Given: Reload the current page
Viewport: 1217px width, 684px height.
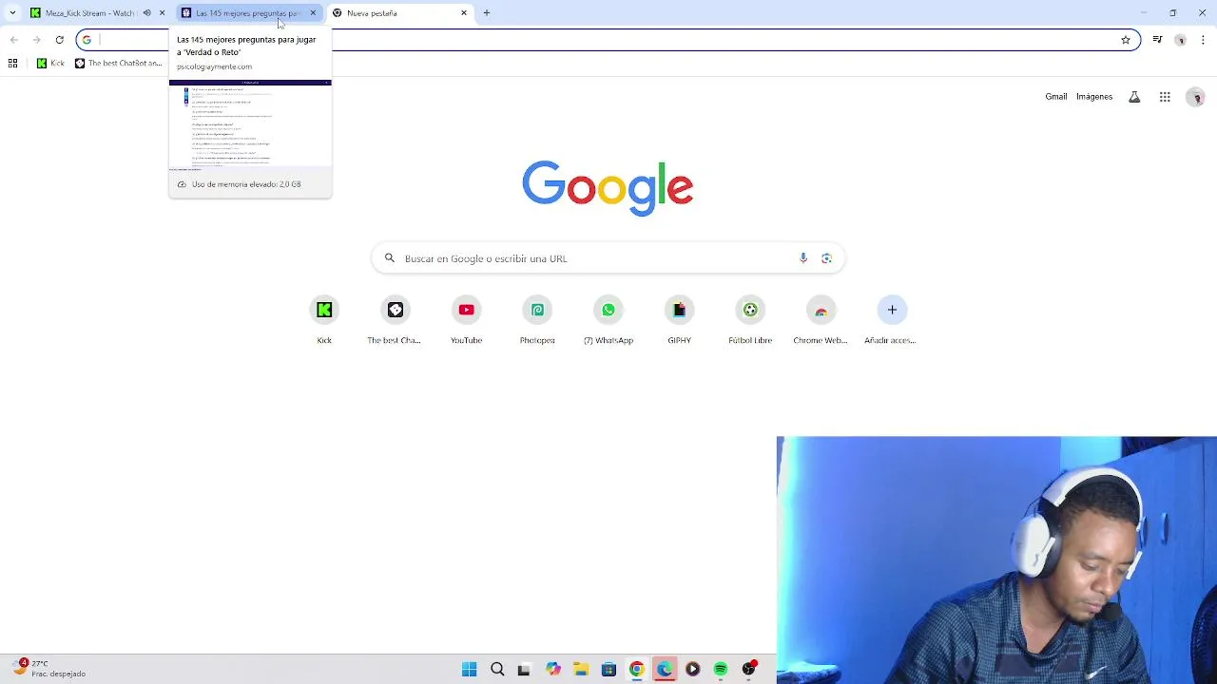Looking at the screenshot, I should tap(59, 40).
